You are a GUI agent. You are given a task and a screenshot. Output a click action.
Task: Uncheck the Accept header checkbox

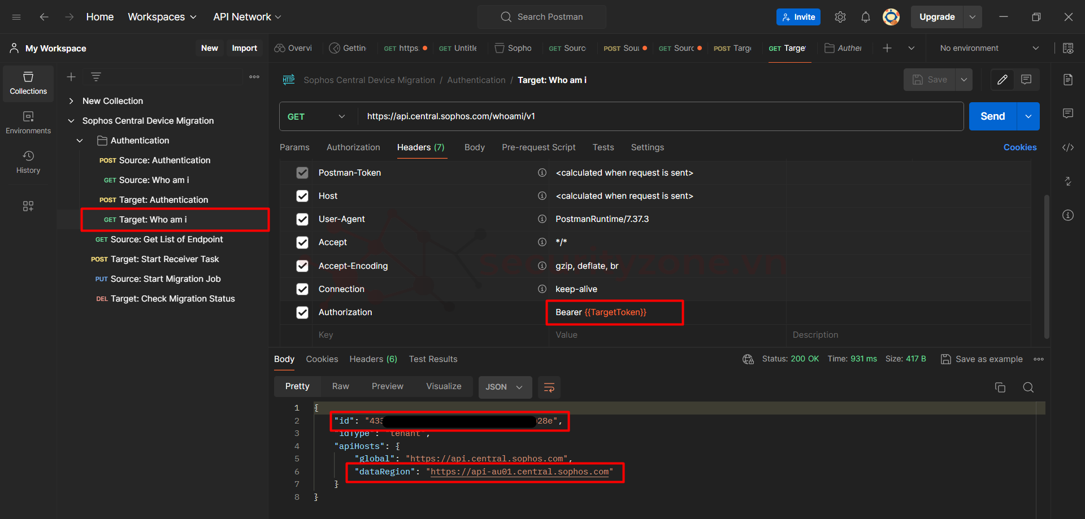click(302, 242)
